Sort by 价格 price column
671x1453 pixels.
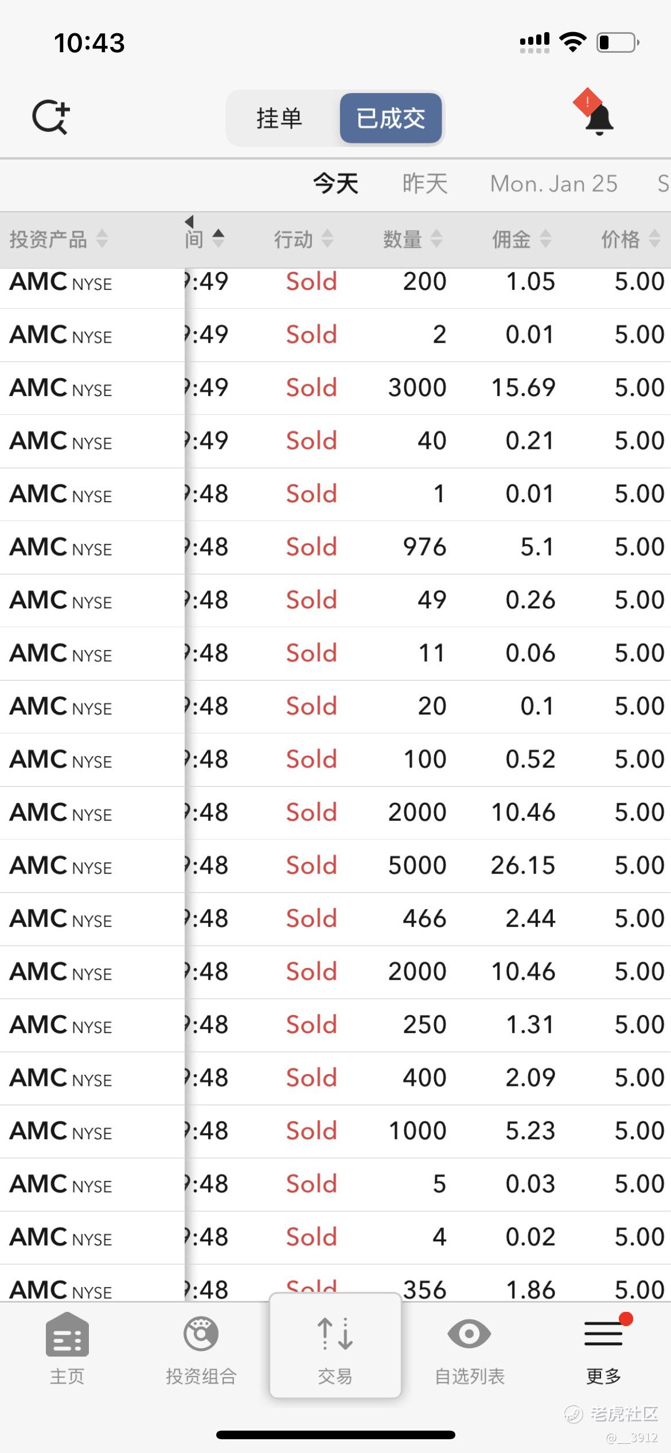click(630, 239)
